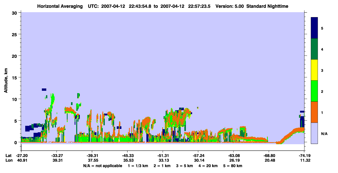Click the dark blue colorbar segment labeled 5
Image resolution: width=338 pixels, height=173 pixels.
pyautogui.click(x=314, y=28)
